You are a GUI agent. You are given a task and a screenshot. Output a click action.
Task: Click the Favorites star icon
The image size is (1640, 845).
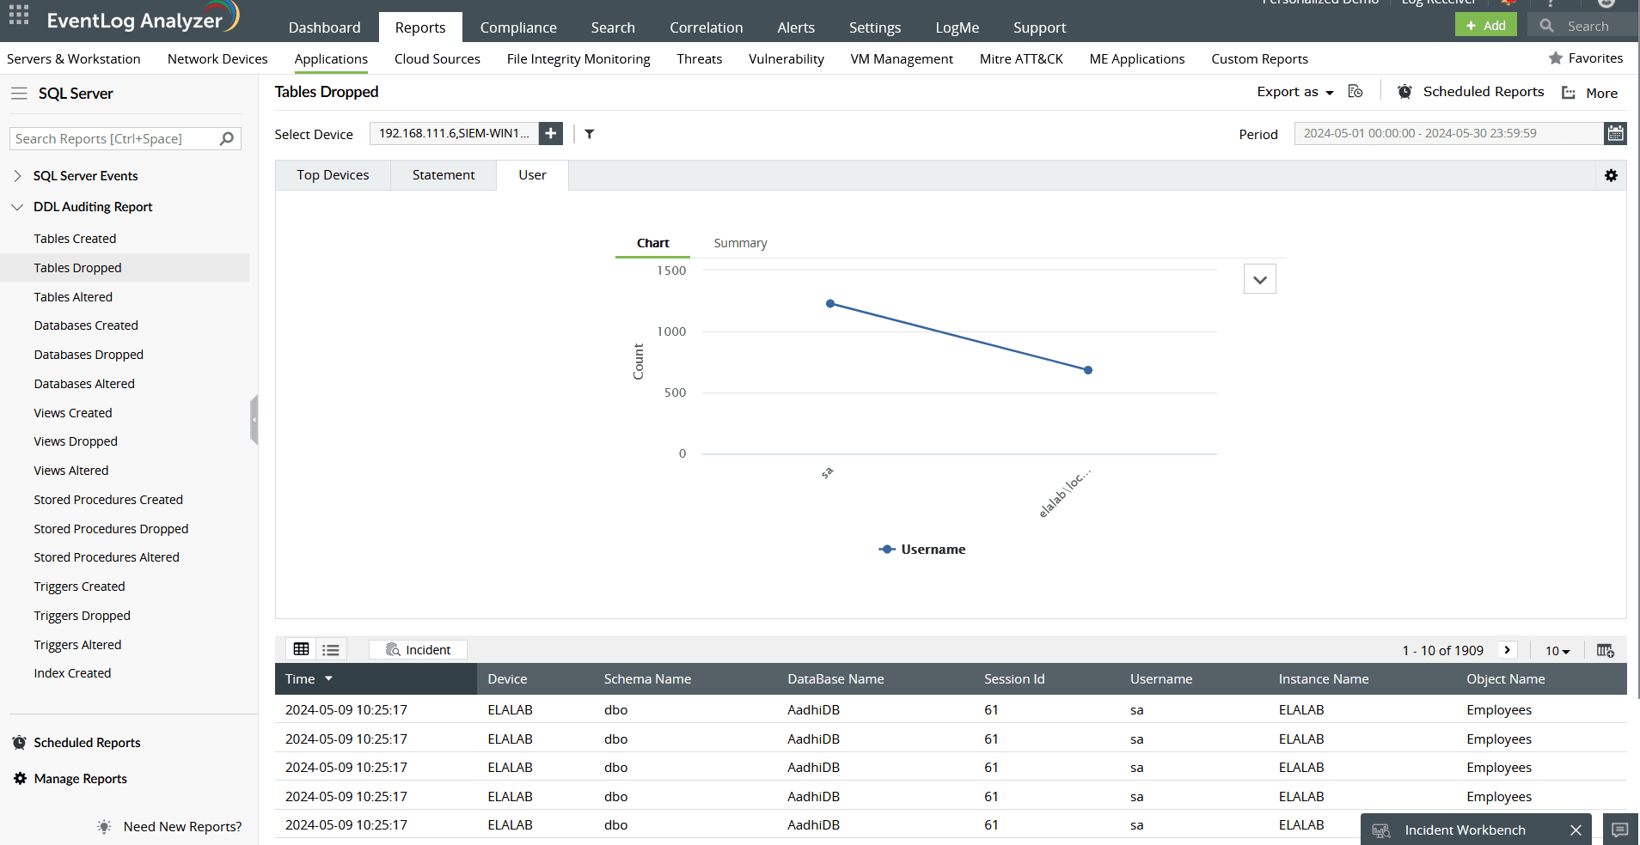pos(1556,58)
